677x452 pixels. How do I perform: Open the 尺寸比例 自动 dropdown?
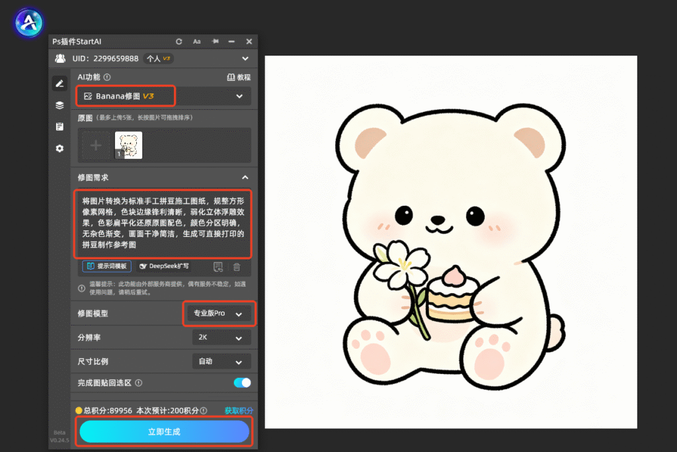coord(221,362)
